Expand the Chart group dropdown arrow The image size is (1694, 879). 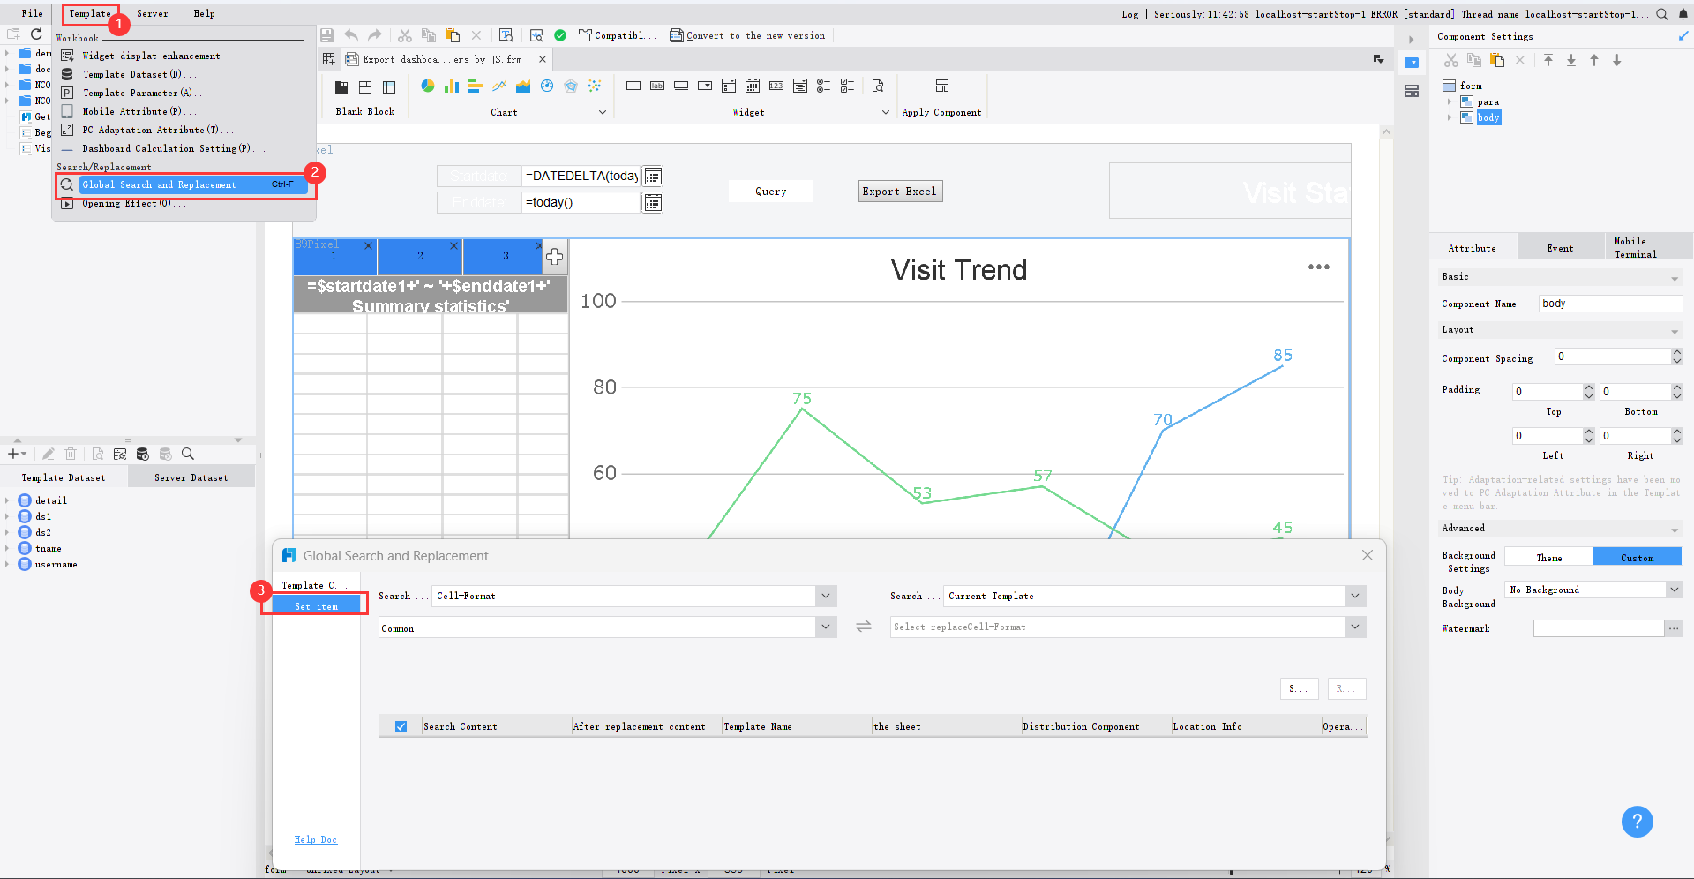[603, 112]
